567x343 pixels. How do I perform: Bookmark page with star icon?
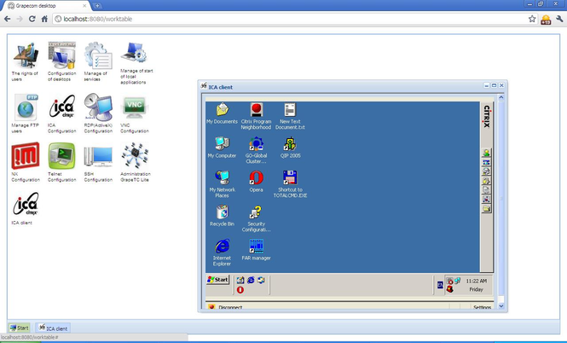coord(532,19)
